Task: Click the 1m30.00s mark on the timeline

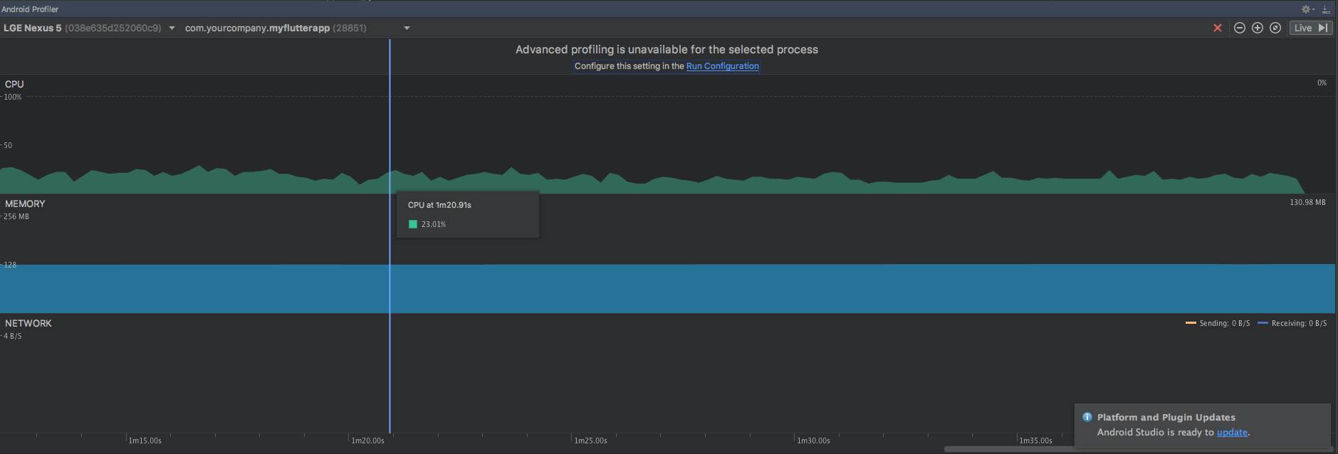Action: point(813,440)
